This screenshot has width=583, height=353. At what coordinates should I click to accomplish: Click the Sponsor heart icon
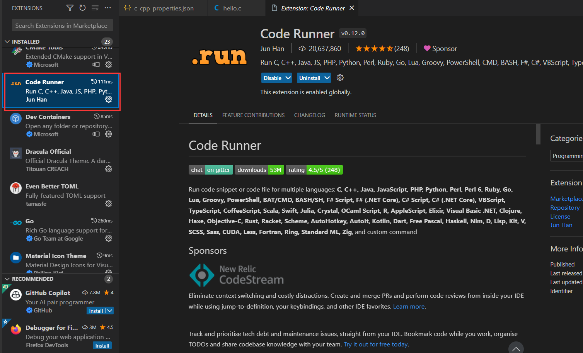tap(427, 48)
